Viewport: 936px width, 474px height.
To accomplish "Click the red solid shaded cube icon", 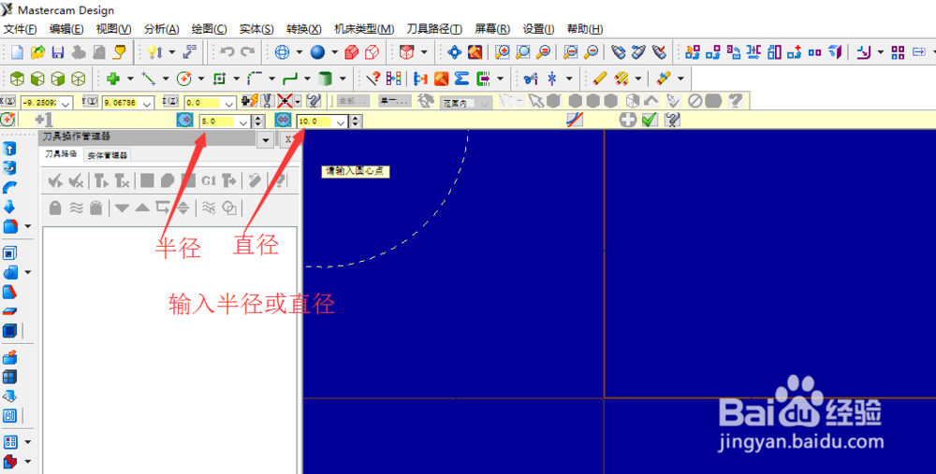I will (352, 52).
